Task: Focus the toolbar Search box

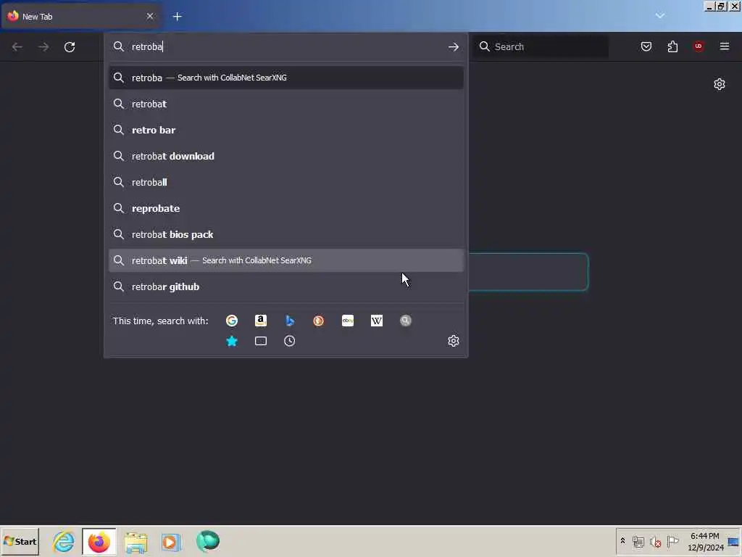Action: point(541,46)
